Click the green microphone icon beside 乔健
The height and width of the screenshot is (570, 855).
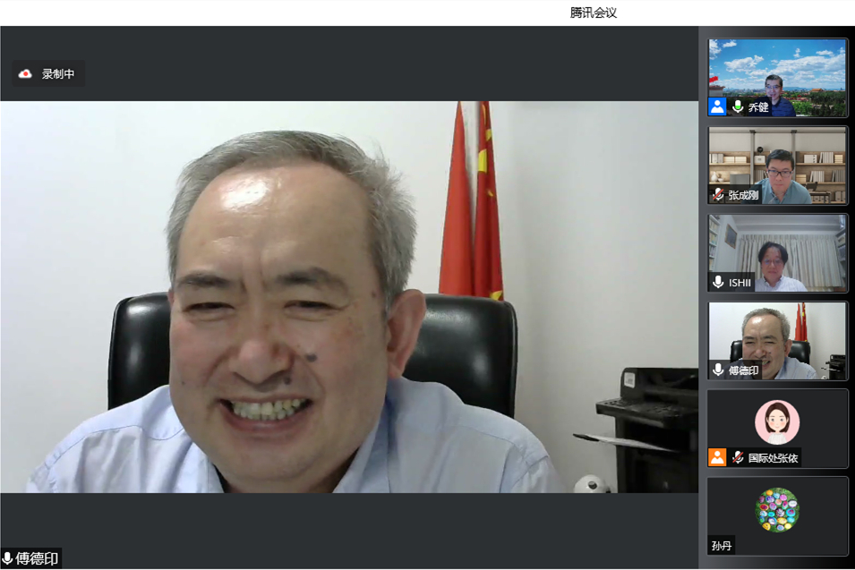click(738, 106)
